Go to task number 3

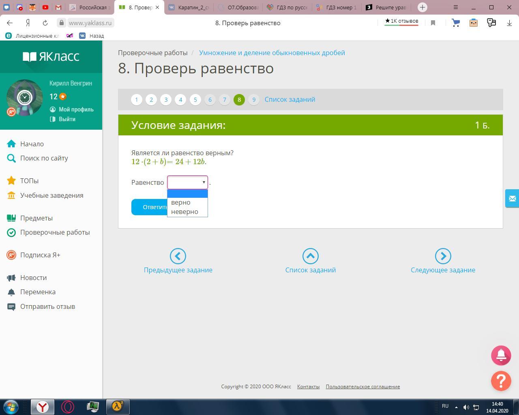point(166,100)
